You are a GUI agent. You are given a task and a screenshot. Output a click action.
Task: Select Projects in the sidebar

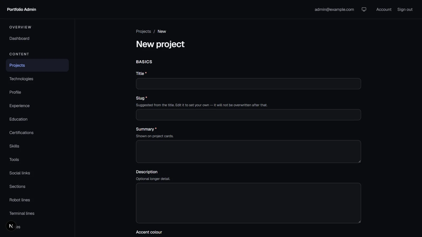(x=37, y=65)
